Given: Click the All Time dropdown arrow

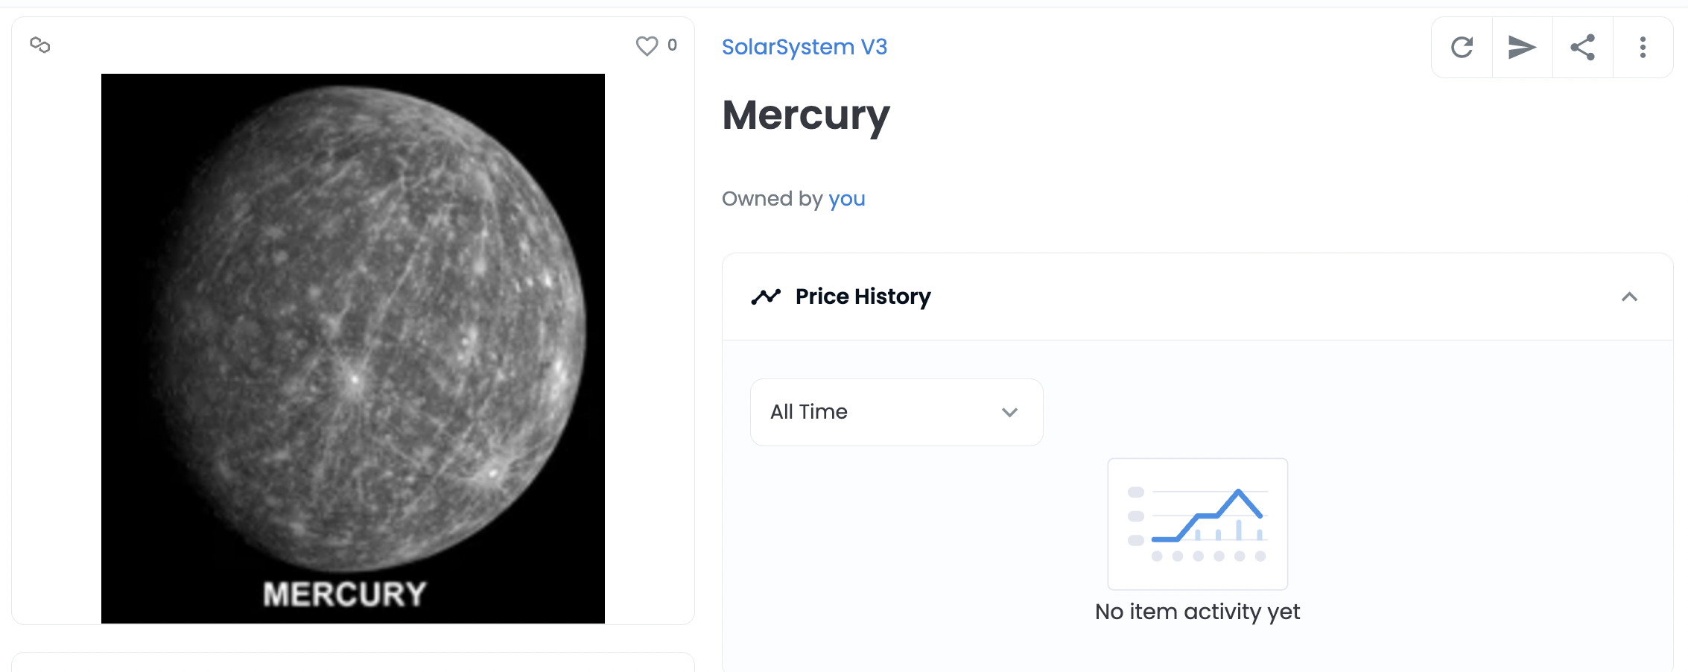Looking at the screenshot, I should [1009, 413].
